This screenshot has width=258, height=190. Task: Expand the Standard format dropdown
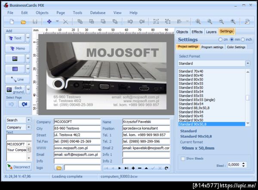(248, 63)
